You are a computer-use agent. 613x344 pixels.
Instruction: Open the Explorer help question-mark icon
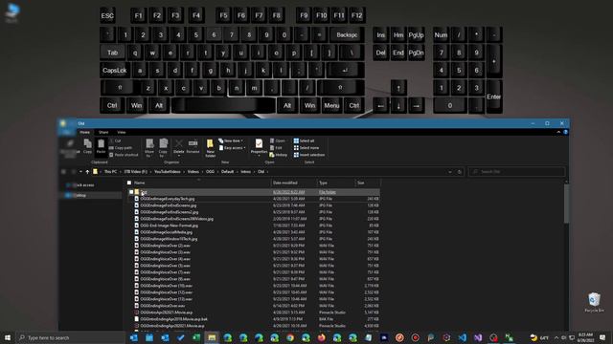tap(566, 132)
